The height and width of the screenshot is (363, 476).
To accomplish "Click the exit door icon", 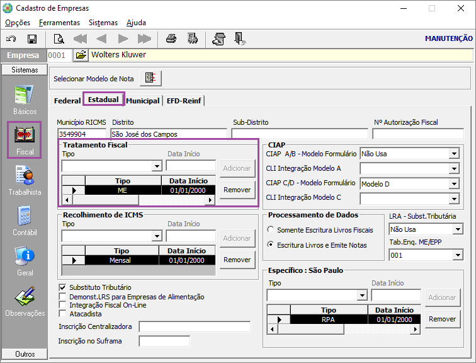I will click(240, 39).
